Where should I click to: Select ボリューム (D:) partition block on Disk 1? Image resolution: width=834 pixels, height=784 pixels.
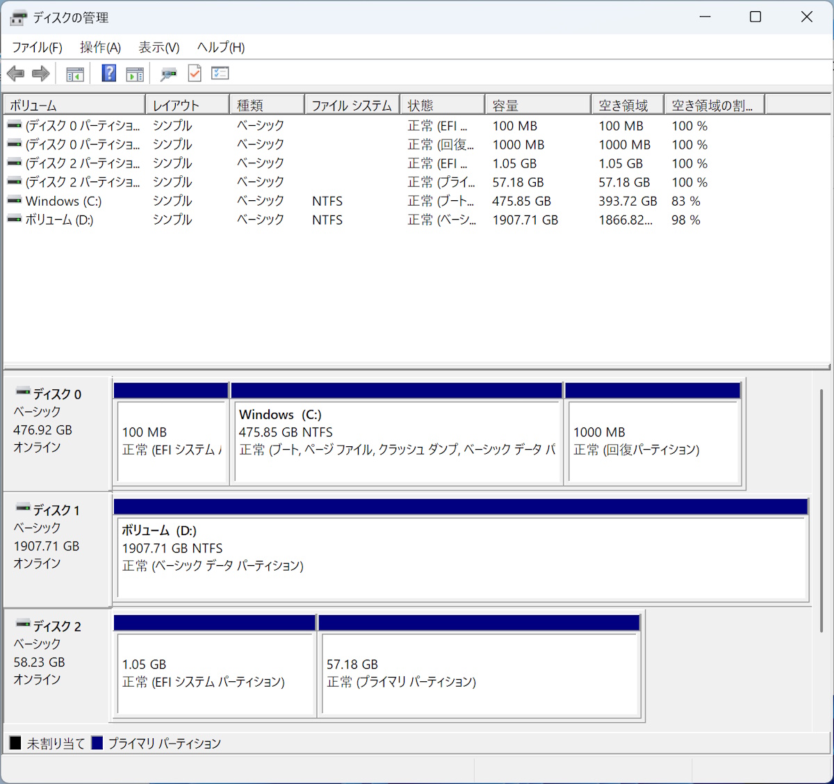461,556
